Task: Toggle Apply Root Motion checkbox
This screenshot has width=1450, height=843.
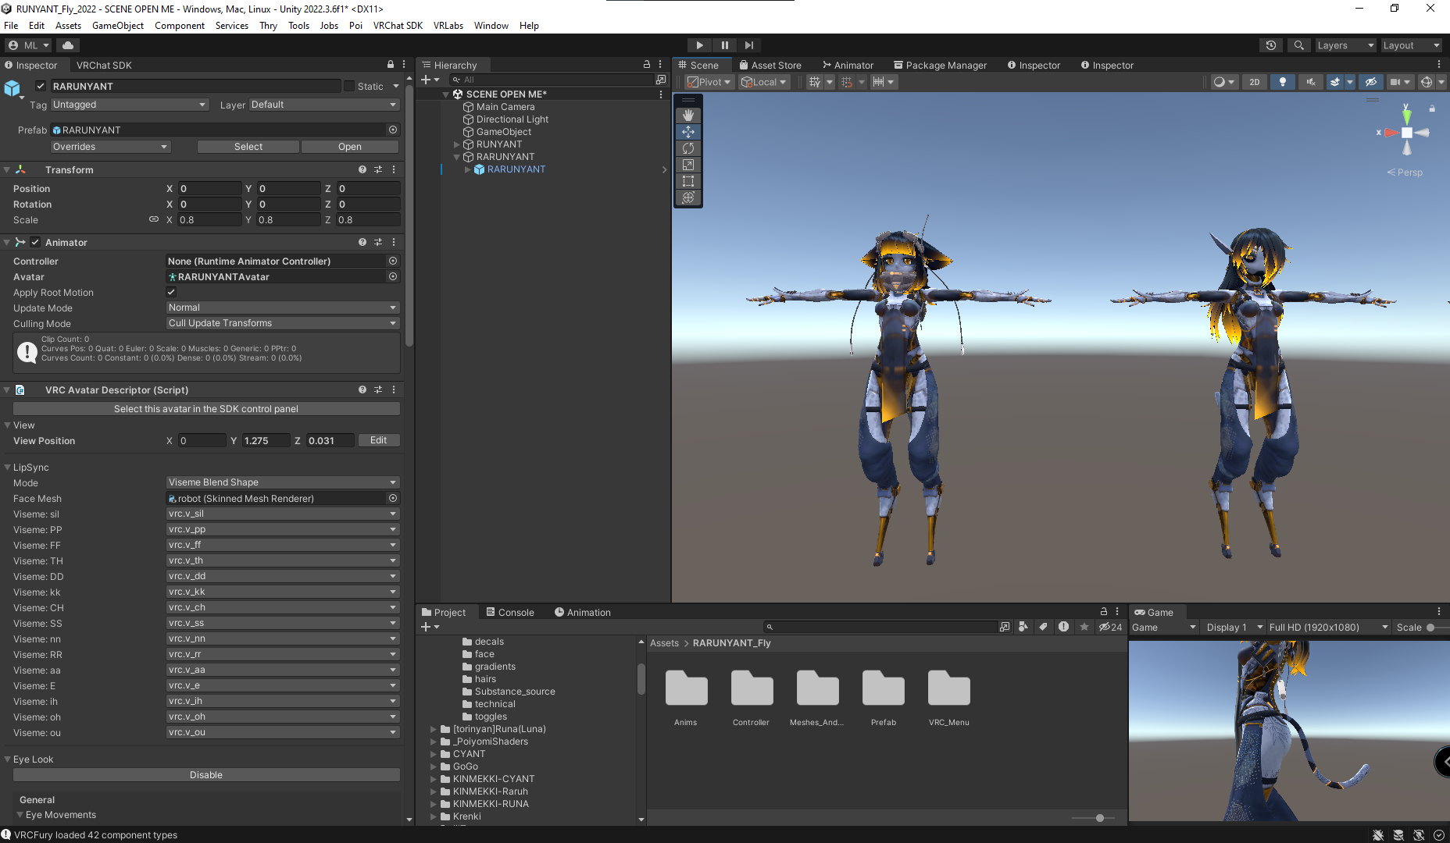Action: coord(171,292)
